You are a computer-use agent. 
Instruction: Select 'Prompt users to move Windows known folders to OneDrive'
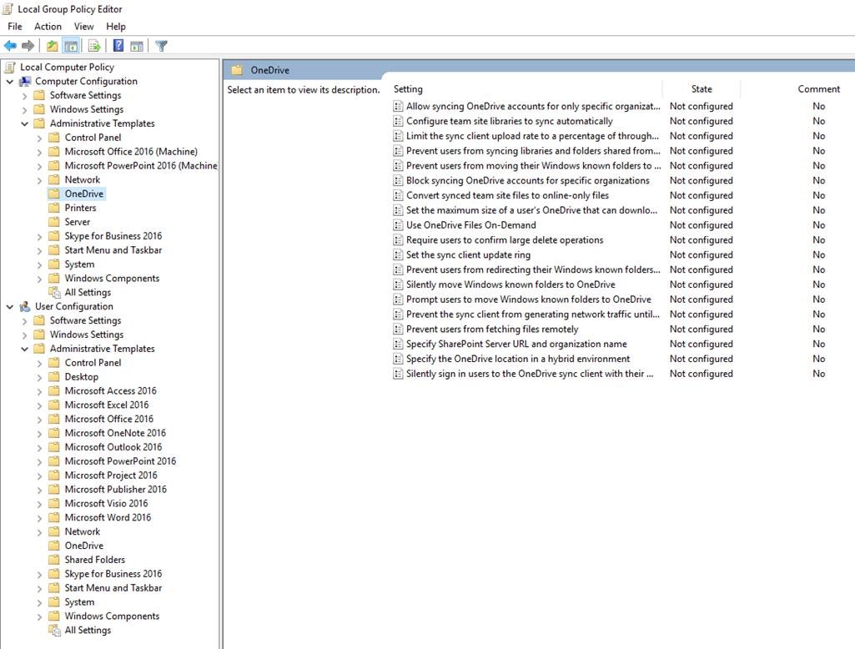(528, 299)
